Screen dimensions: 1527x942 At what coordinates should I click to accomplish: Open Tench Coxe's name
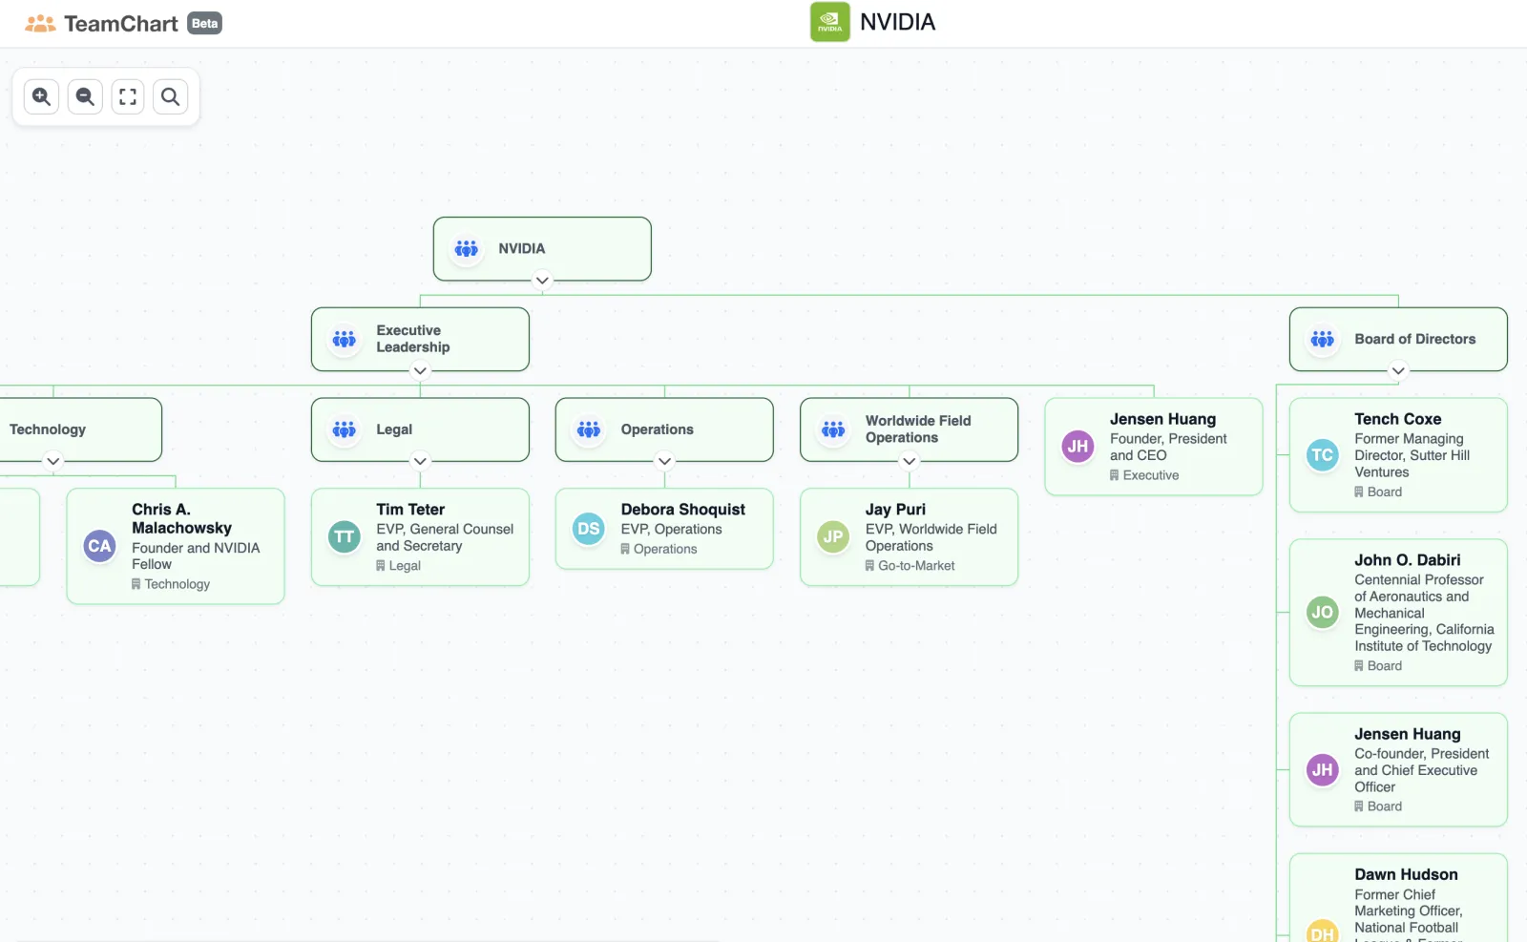(x=1398, y=419)
